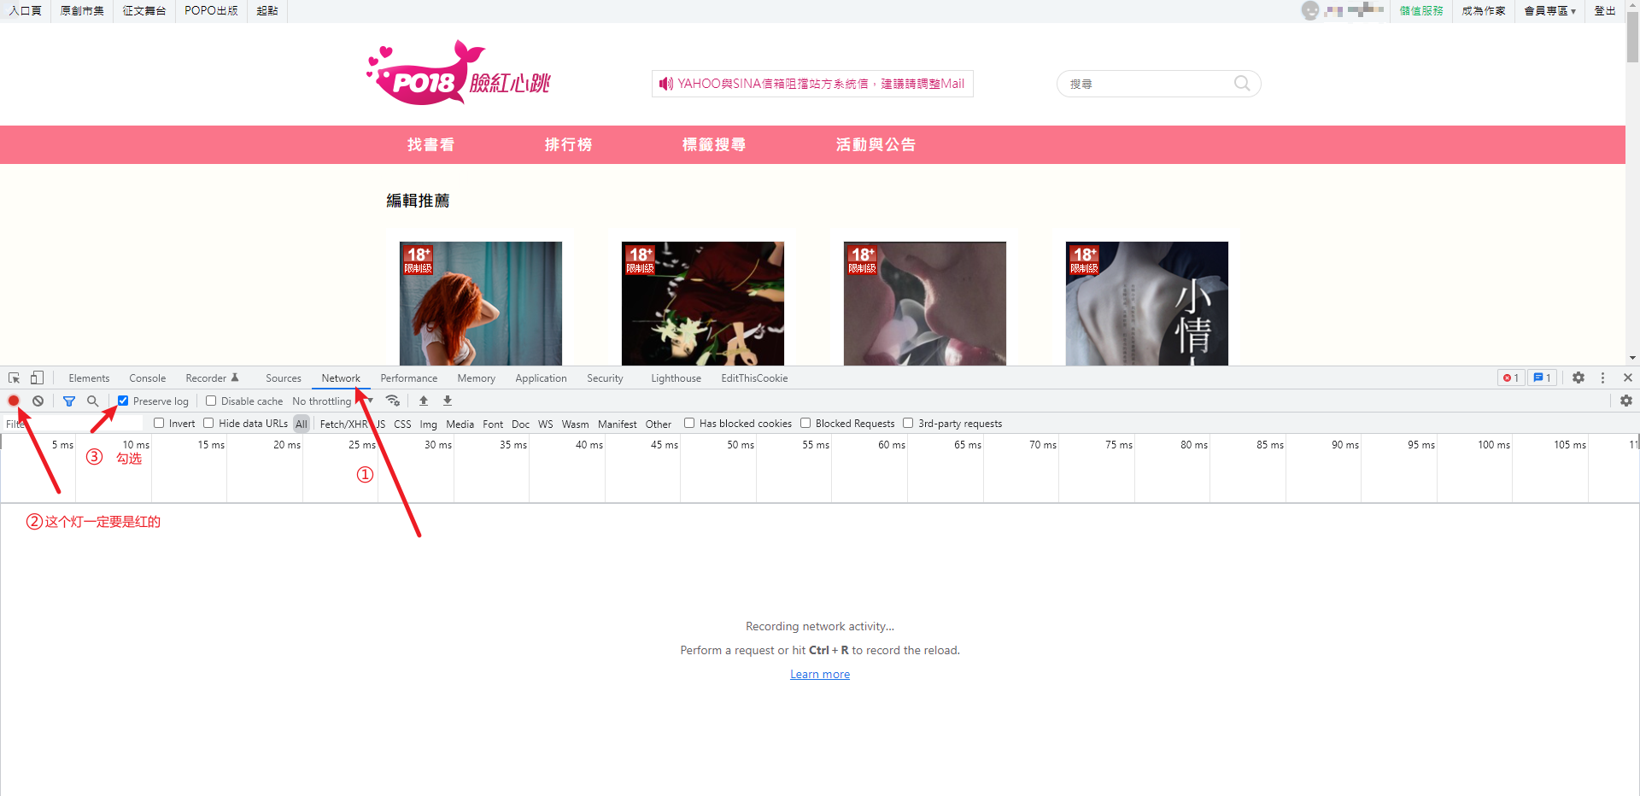Viewport: 1640px width, 796px height.
Task: Open the No throttling dropdown
Action: point(332,401)
